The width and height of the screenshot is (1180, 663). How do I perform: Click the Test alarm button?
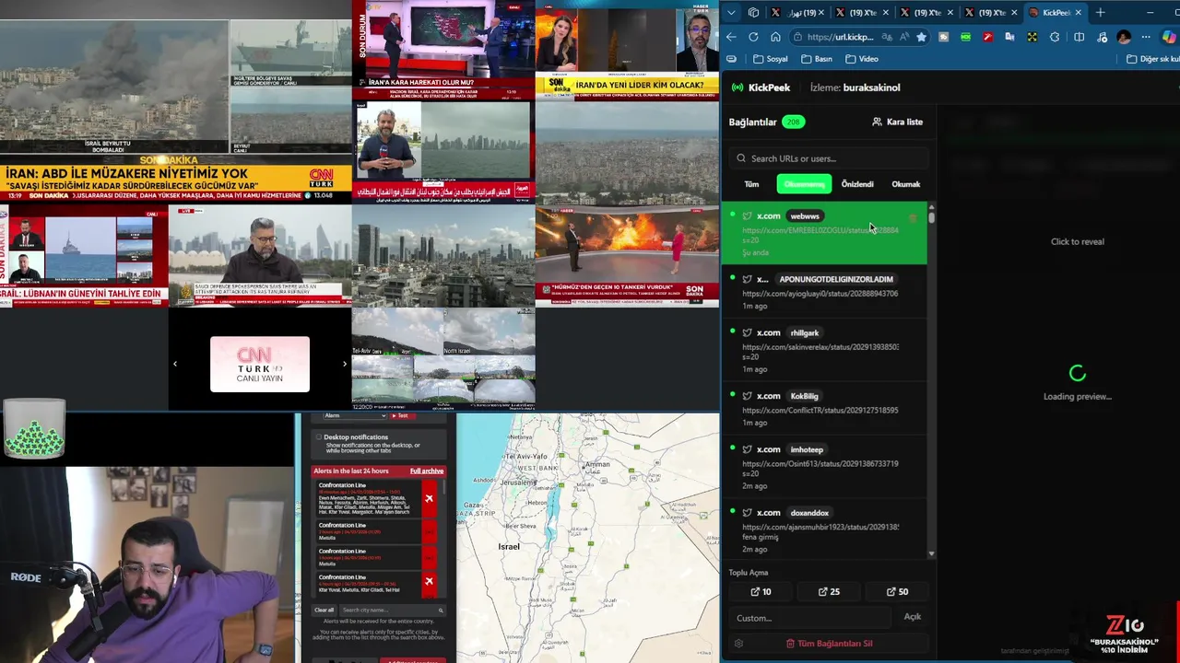pyautogui.click(x=401, y=416)
